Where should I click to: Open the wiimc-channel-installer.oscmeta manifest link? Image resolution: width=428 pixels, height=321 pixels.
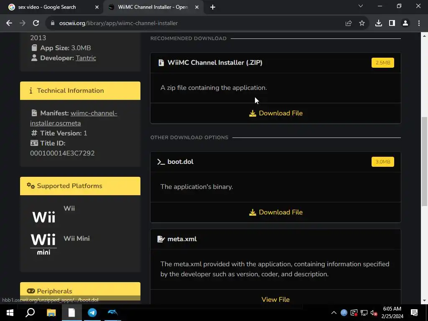tap(74, 118)
